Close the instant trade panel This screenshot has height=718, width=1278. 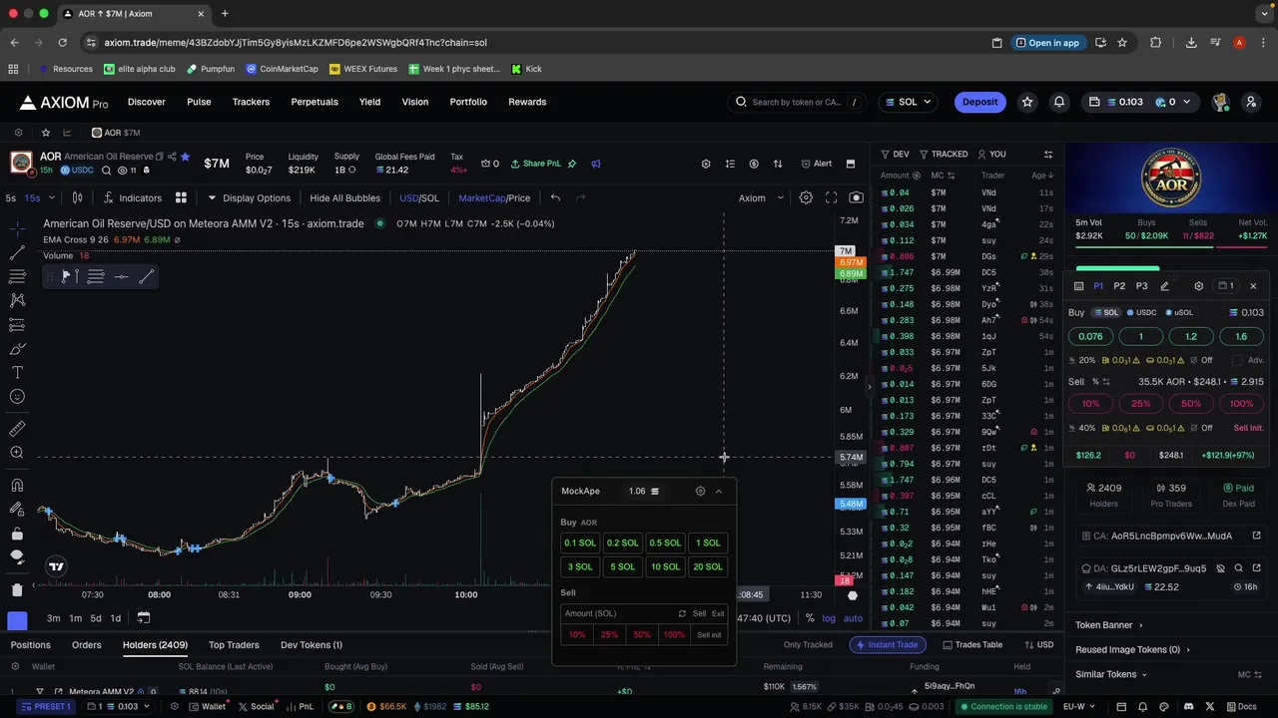pos(1253,286)
